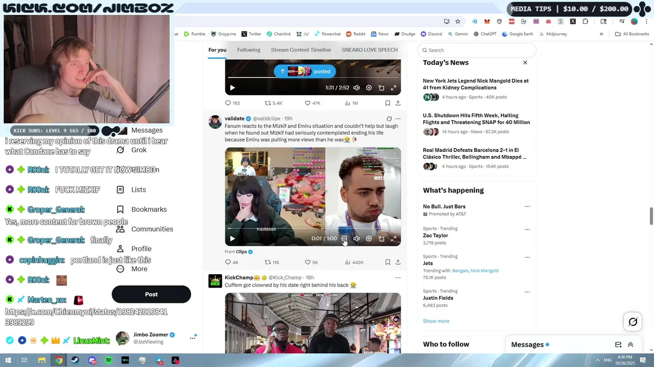The height and width of the screenshot is (367, 654).
Task: Close the Today's News panel
Action: [525, 62]
